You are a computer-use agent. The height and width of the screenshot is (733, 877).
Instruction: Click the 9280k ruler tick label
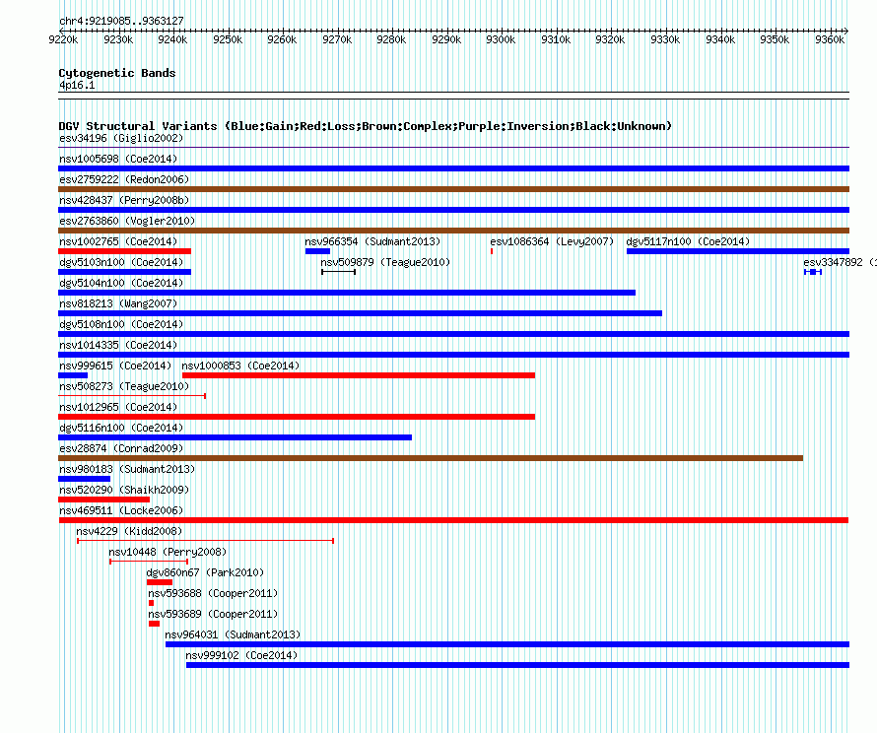click(x=391, y=39)
